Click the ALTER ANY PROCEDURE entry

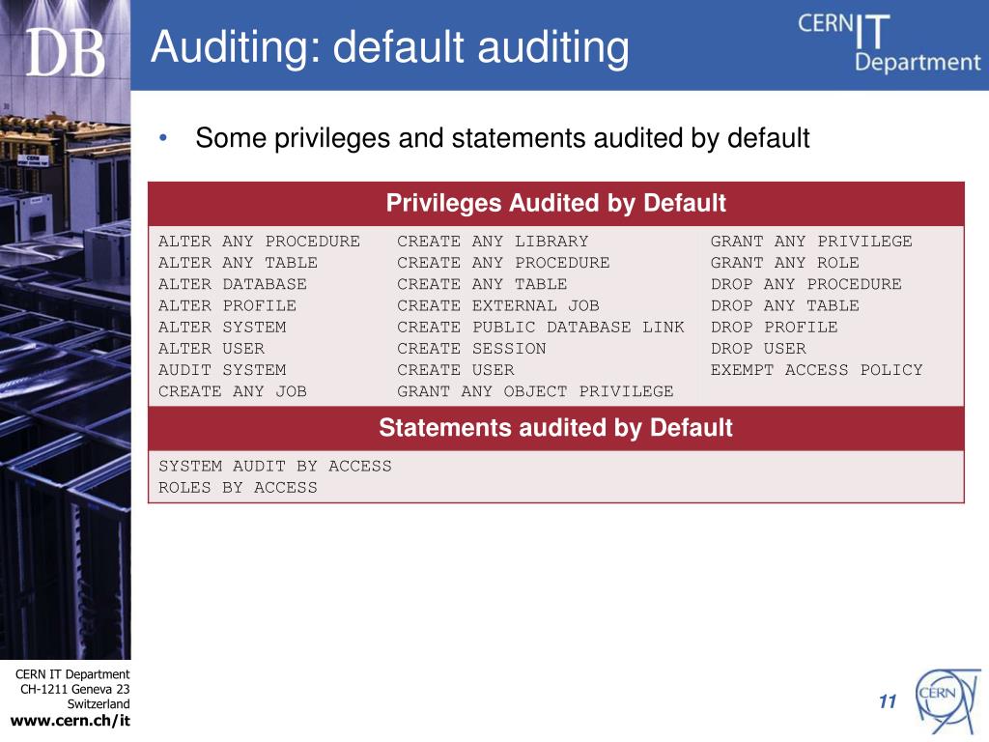pos(259,241)
